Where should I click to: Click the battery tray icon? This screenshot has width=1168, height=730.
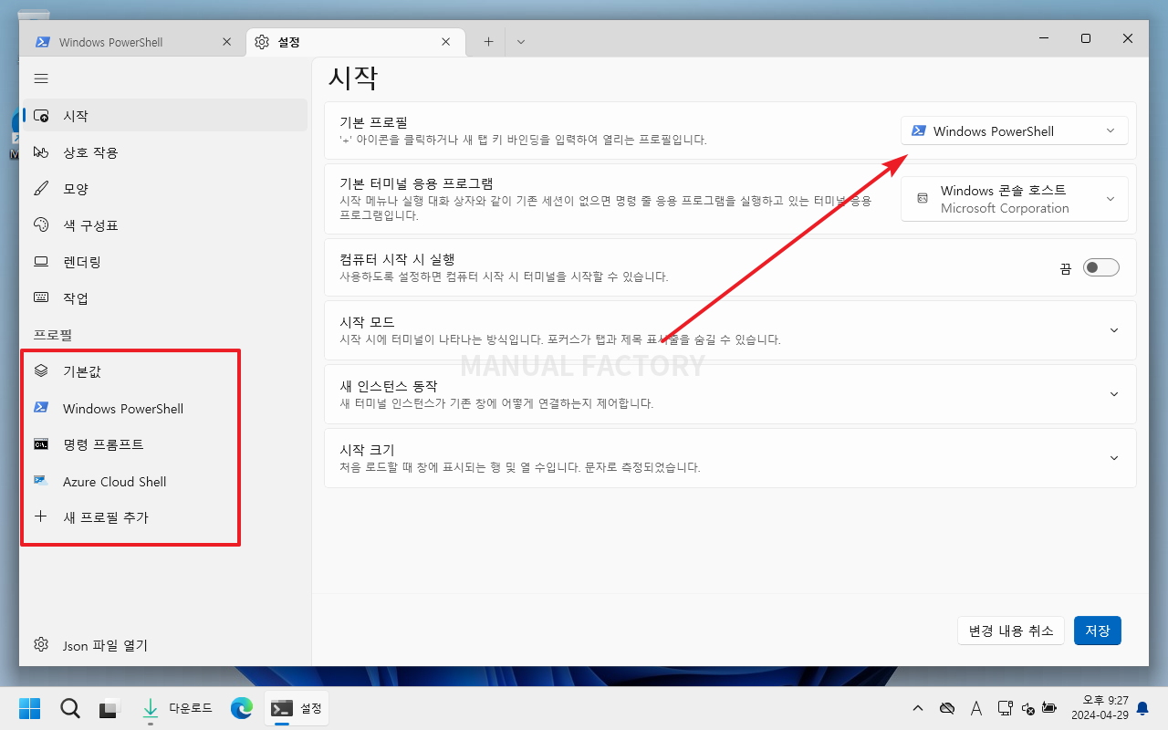coord(1049,708)
